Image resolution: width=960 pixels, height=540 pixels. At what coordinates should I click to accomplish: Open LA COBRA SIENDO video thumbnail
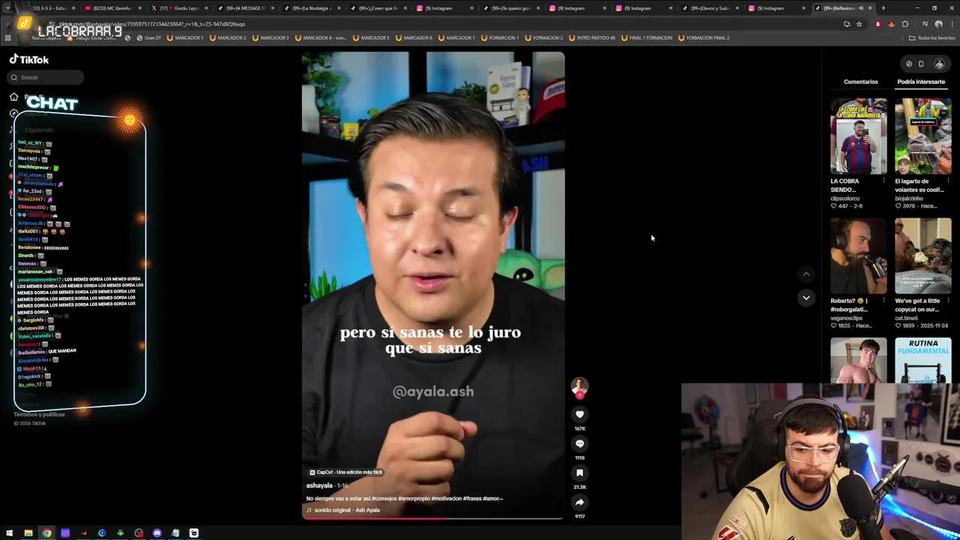[859, 136]
